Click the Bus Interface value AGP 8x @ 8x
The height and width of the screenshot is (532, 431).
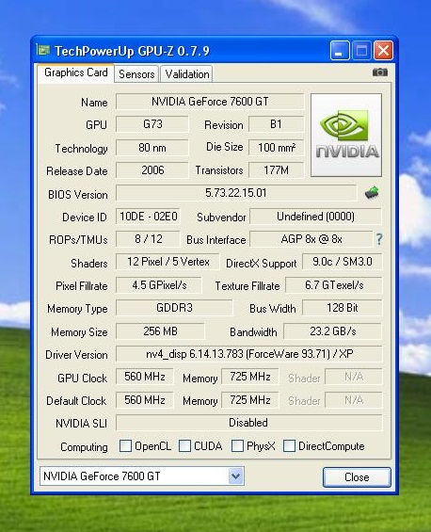coord(311,239)
